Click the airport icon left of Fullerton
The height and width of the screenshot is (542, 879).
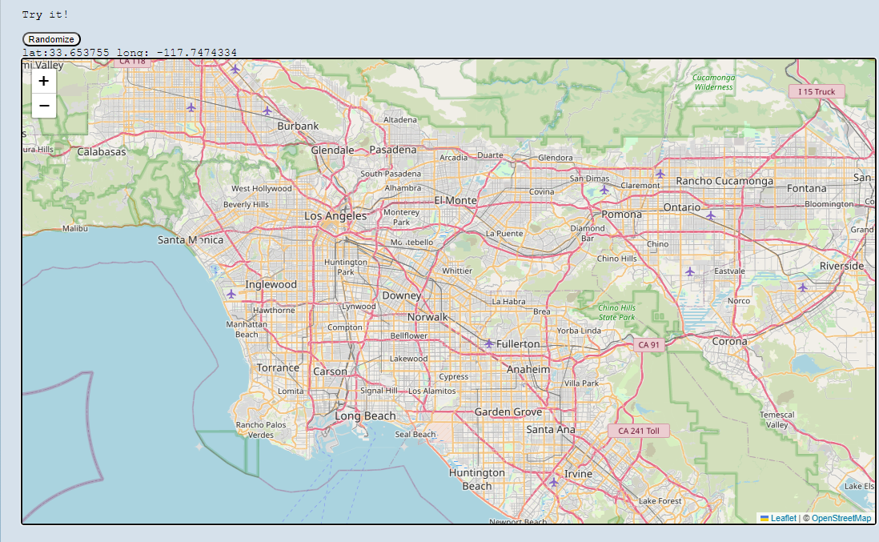pyautogui.click(x=488, y=343)
